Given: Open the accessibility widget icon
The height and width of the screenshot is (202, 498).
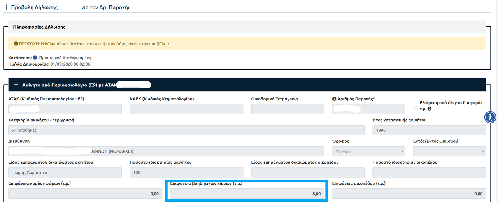Looking at the screenshot, I should [491, 117].
